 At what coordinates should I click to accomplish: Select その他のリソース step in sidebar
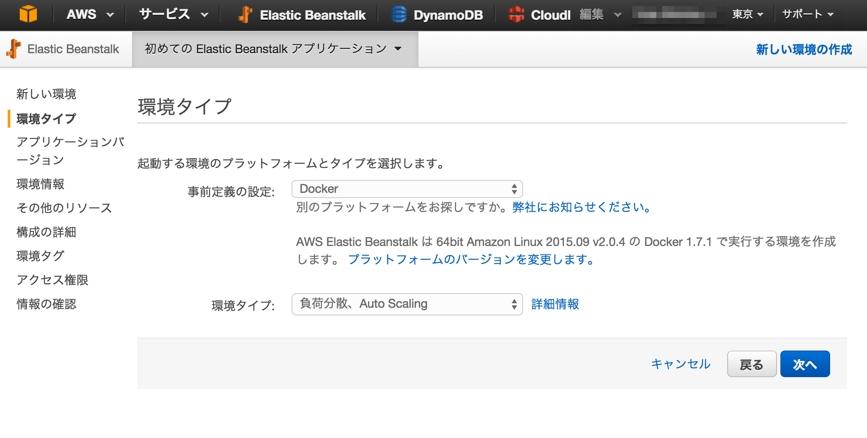click(x=64, y=208)
